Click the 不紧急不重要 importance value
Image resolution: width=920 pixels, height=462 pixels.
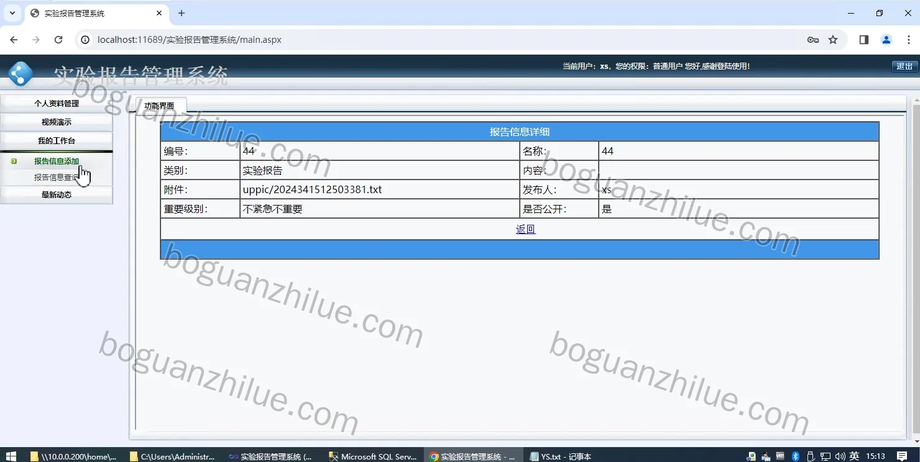click(272, 209)
